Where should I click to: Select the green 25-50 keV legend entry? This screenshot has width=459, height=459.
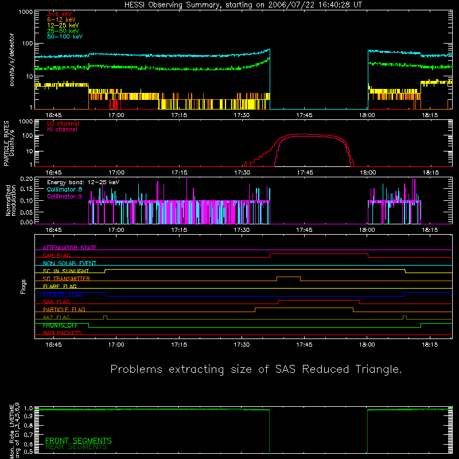63,31
